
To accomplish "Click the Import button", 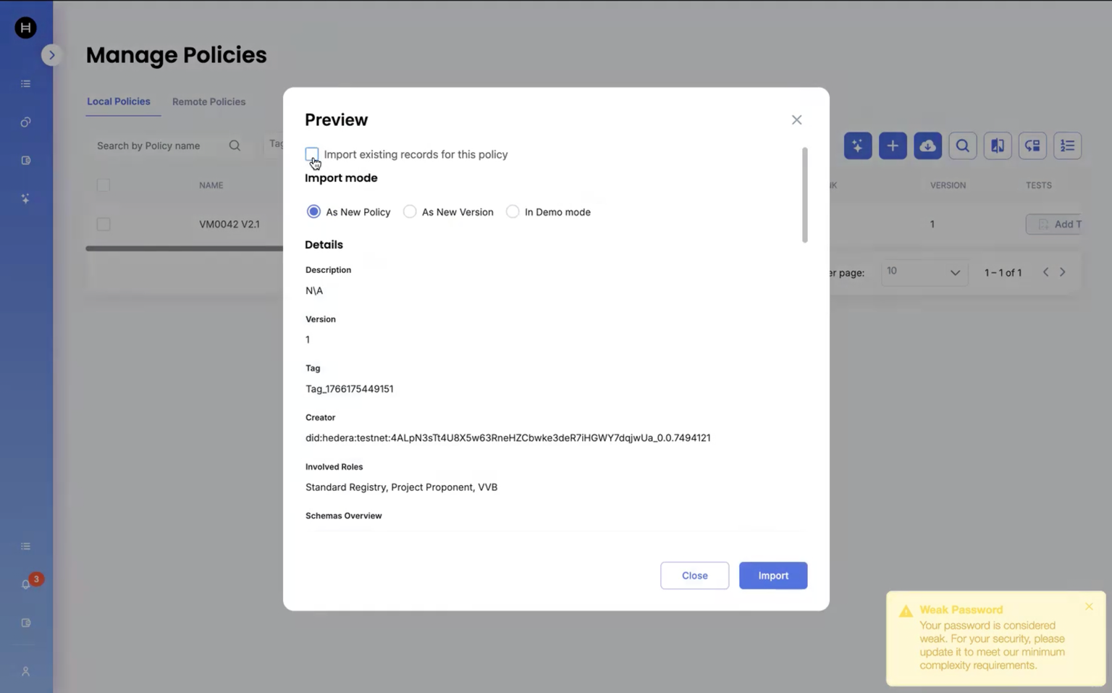I will 772,576.
